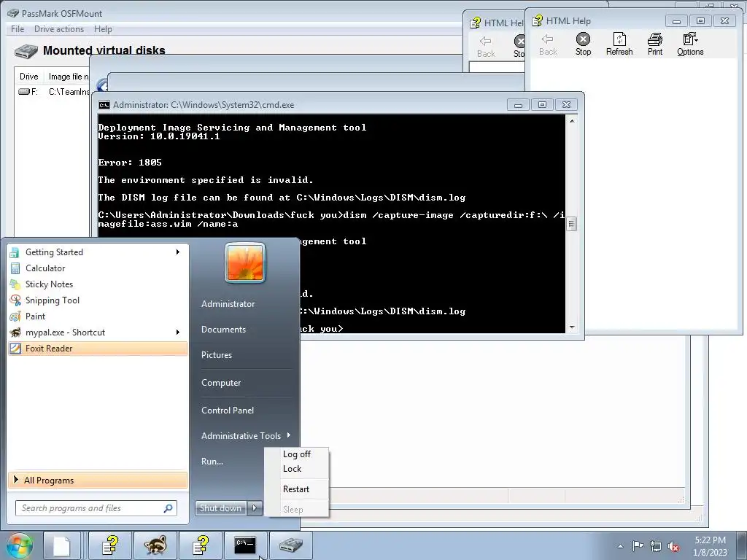Screen dimensions: 747x560
Task: Launch Calculator from Start menu
Action: (x=98, y=268)
